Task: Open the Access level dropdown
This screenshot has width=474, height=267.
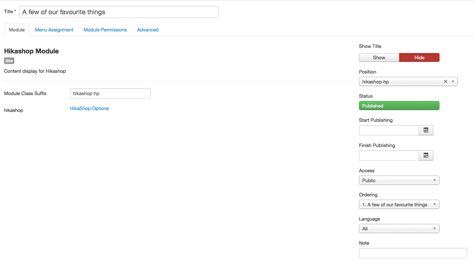Action: click(x=399, y=180)
